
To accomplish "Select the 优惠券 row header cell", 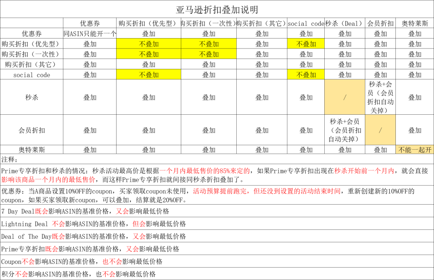I will (31, 33).
